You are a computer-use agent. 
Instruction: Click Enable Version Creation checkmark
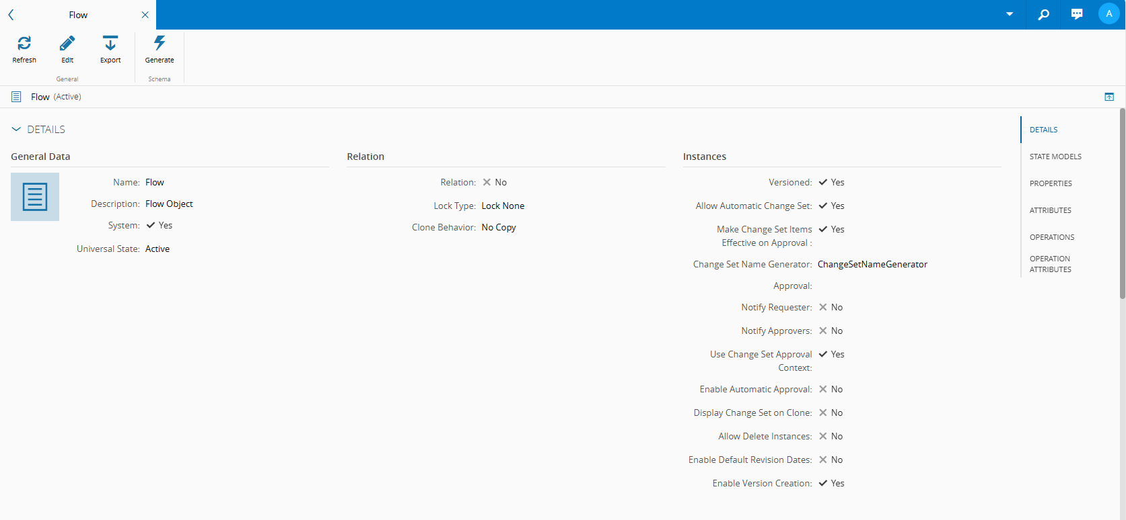[822, 483]
